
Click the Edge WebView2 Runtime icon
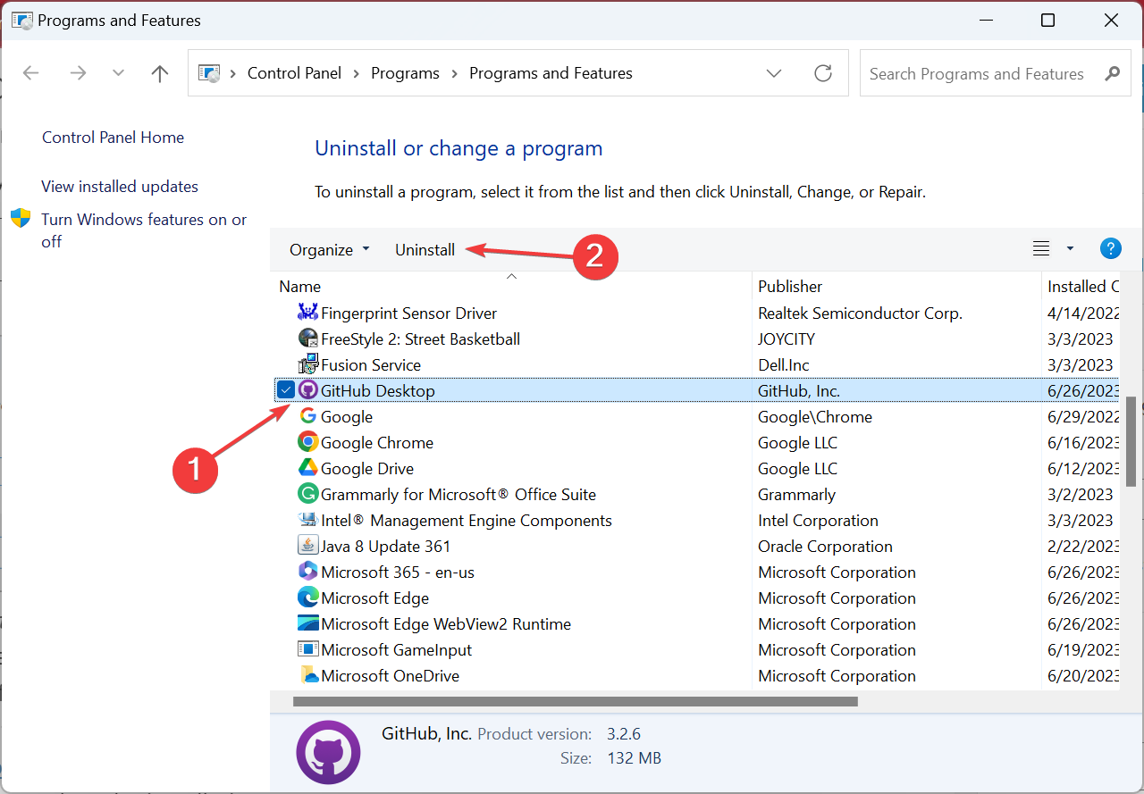(x=307, y=623)
